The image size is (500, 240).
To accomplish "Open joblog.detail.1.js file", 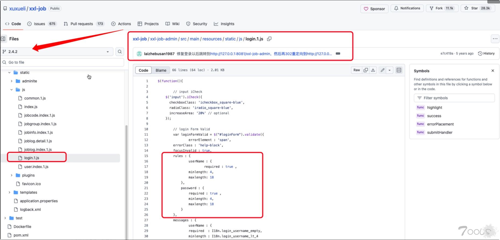I will [x=38, y=141].
